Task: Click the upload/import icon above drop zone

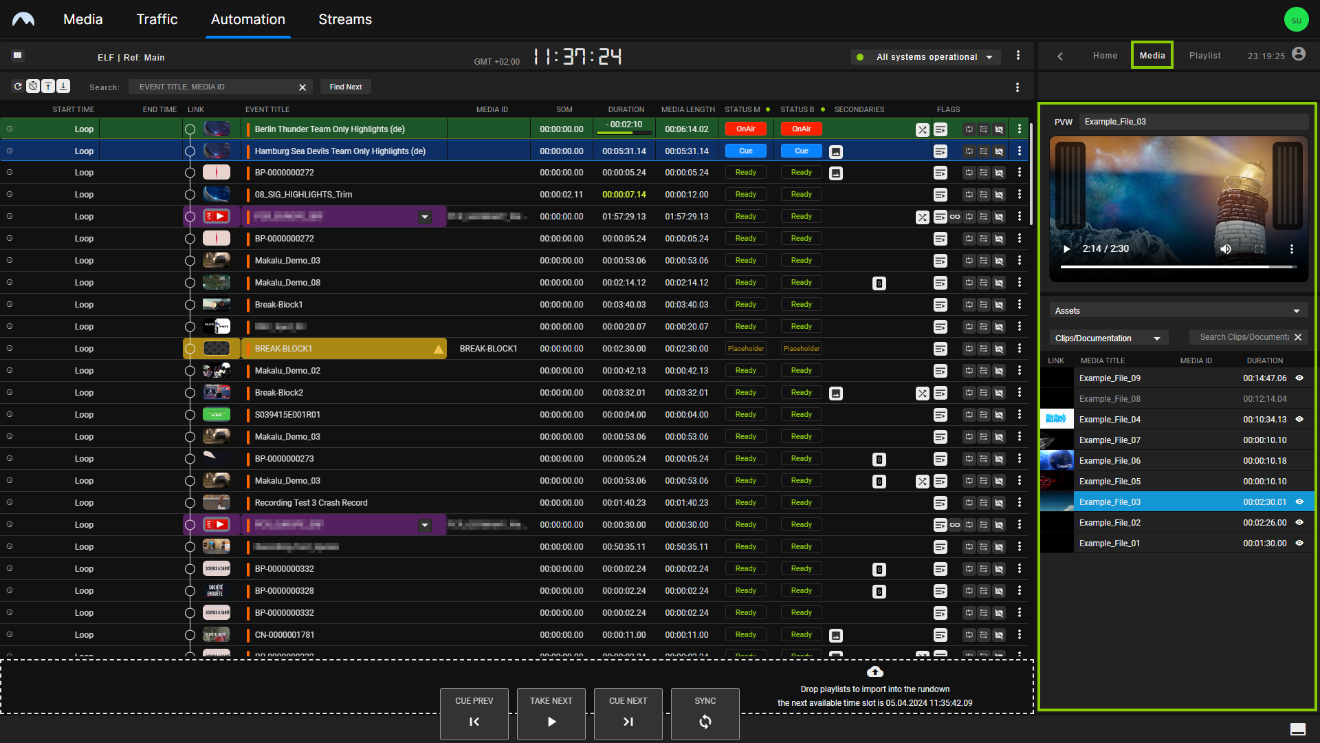Action: point(875,671)
